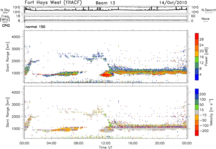The width and height of the screenshot is (216, 149).
Task: Select the 'normal 150' CPID text
Action: pyautogui.click(x=35, y=27)
